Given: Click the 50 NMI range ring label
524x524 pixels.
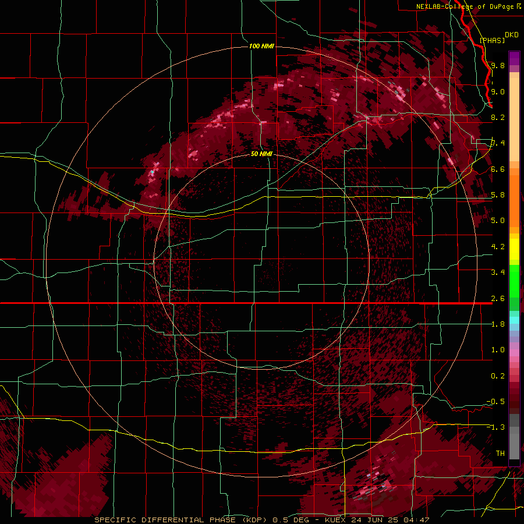Looking at the screenshot, I should [261, 154].
